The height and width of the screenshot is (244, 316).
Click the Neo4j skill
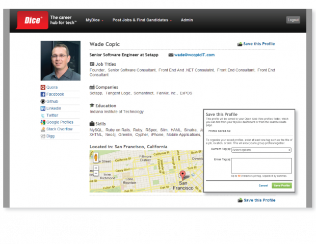click(110, 134)
